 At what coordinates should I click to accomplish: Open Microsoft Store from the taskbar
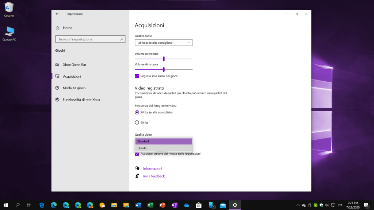(198, 205)
